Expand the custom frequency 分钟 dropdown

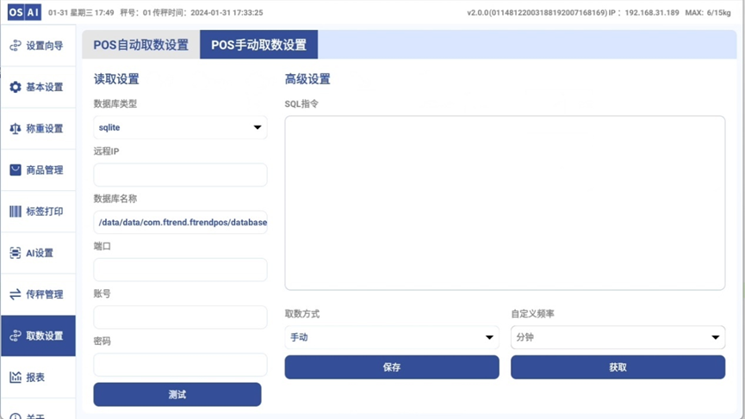click(x=618, y=337)
